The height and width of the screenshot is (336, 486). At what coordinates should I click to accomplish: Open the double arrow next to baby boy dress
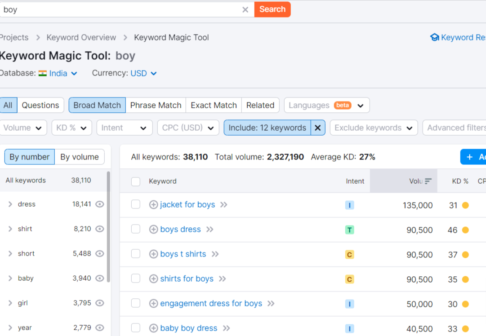[x=227, y=328]
